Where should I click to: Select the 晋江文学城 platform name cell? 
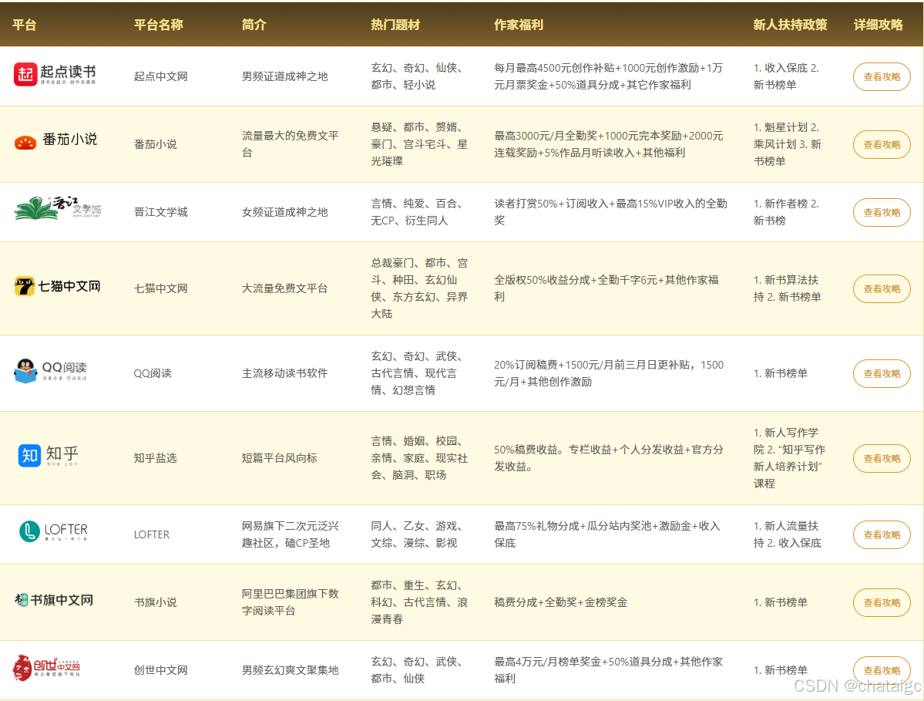coord(160,212)
